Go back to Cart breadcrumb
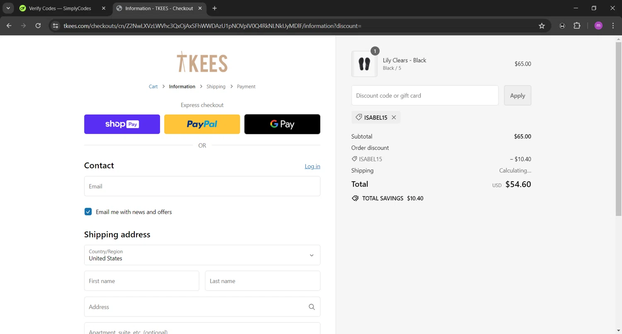Screen dimensions: 622x334 [x=153, y=87]
